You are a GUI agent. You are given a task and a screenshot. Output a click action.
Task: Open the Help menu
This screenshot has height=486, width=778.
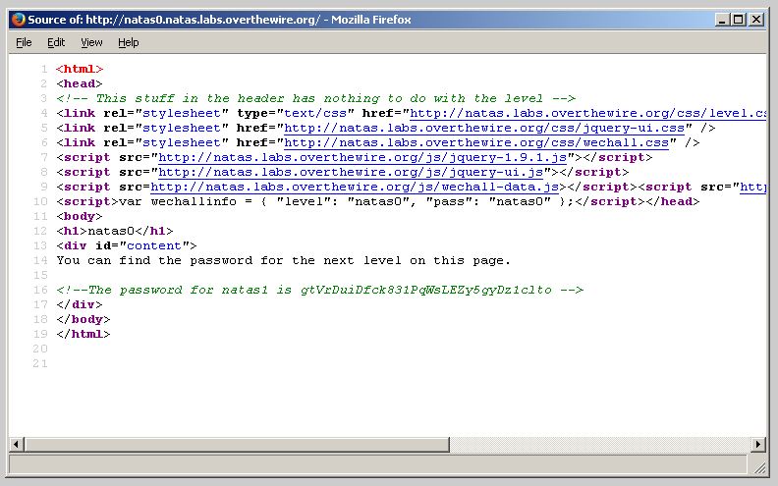pyautogui.click(x=129, y=42)
